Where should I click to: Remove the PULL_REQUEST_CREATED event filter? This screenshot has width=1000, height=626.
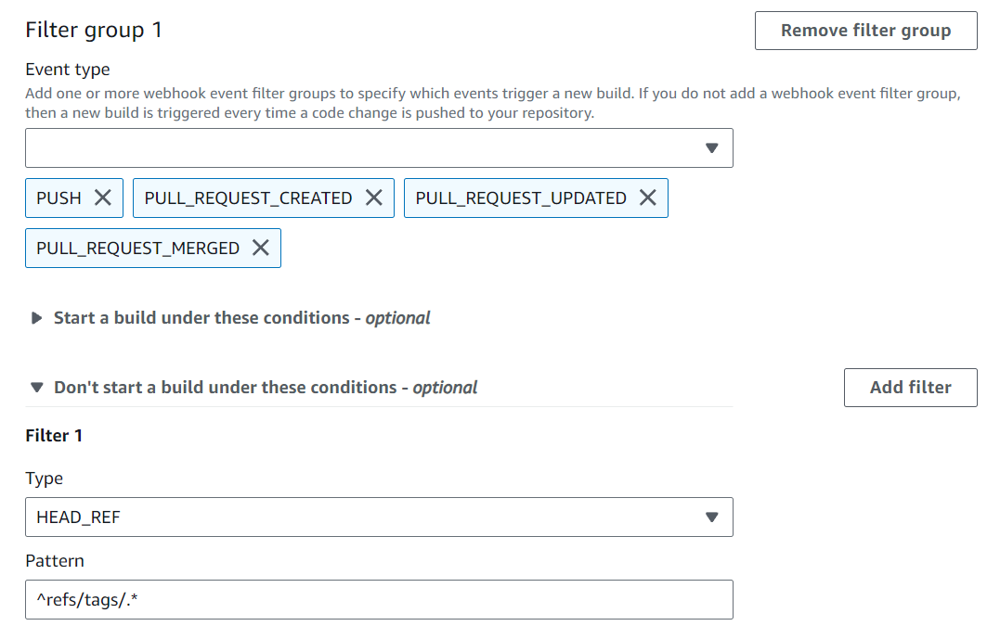[x=373, y=198]
